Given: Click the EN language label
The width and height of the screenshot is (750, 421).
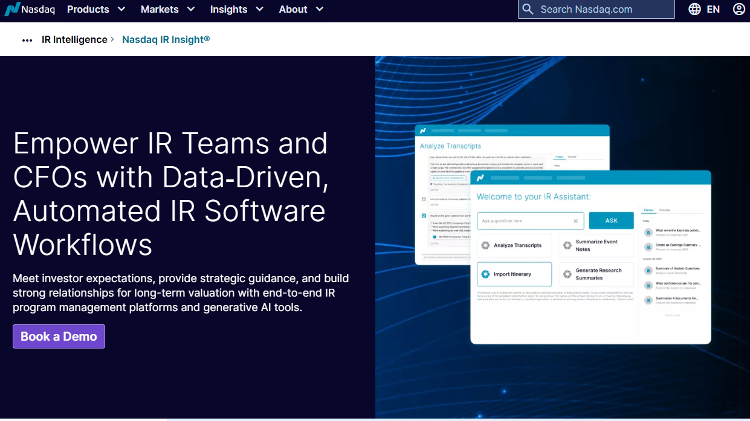Looking at the screenshot, I should click(x=713, y=9).
